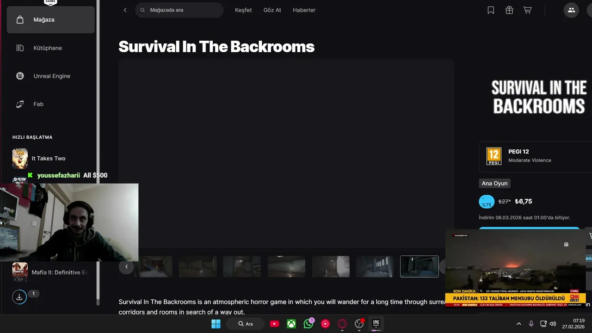Launch It Takes Two from quick launch

50,159
